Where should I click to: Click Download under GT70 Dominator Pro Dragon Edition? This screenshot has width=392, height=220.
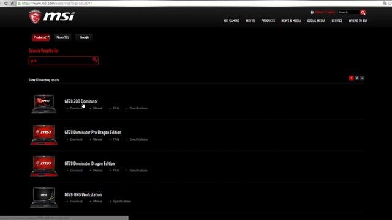76,139
